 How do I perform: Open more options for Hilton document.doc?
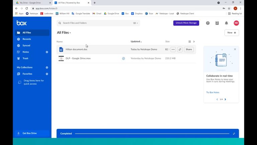(173, 49)
